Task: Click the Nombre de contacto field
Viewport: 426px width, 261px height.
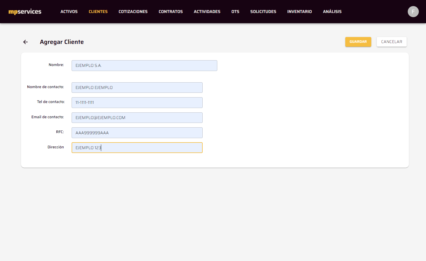Action: click(x=137, y=88)
